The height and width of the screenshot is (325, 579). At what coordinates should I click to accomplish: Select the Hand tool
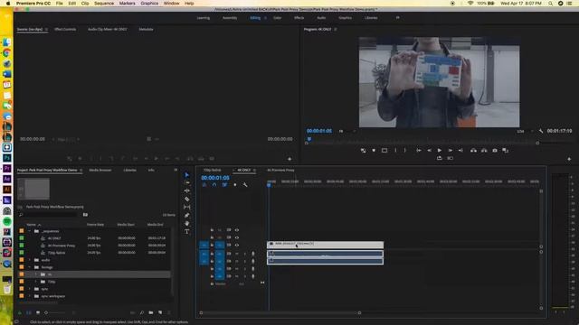pyautogui.click(x=187, y=223)
